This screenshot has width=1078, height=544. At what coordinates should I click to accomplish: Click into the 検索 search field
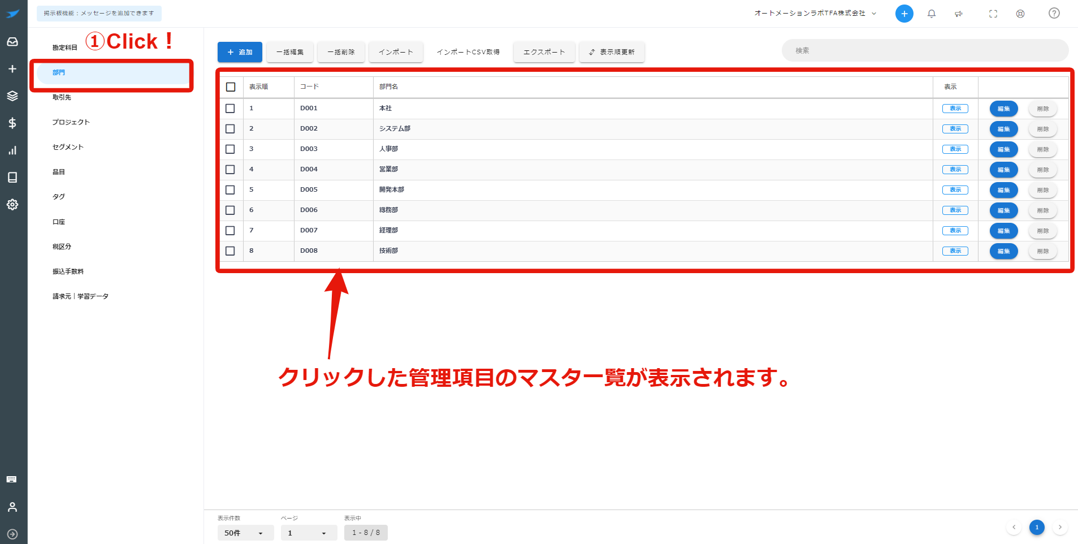tap(925, 50)
